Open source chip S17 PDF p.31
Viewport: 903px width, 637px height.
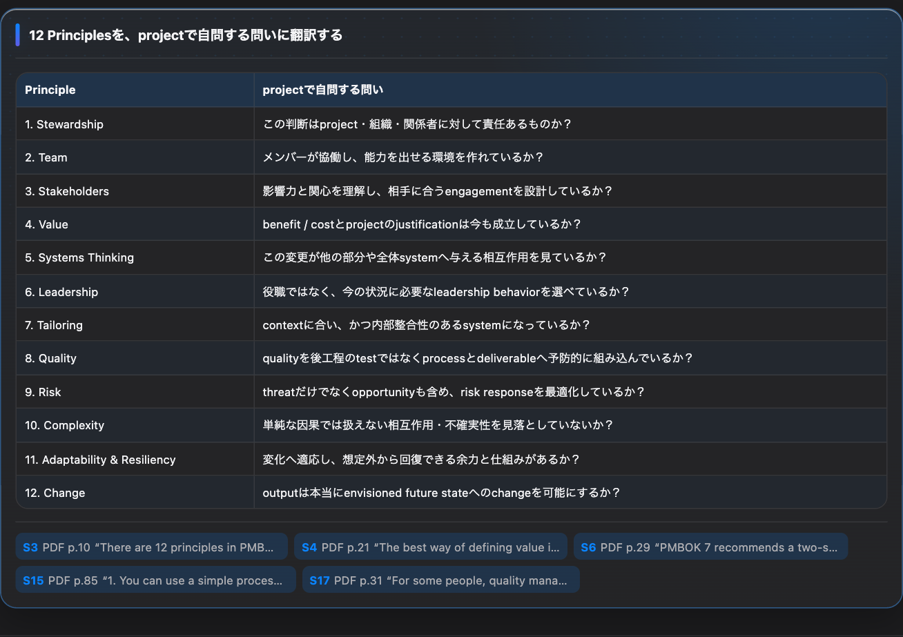pos(441,580)
